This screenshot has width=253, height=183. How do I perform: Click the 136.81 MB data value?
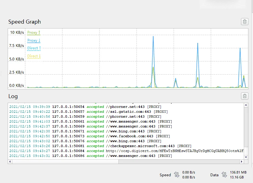click(238, 172)
